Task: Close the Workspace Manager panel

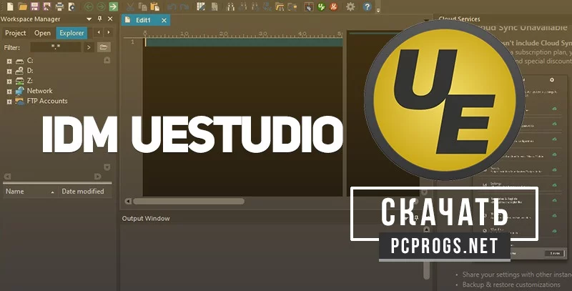Action: click(x=110, y=19)
